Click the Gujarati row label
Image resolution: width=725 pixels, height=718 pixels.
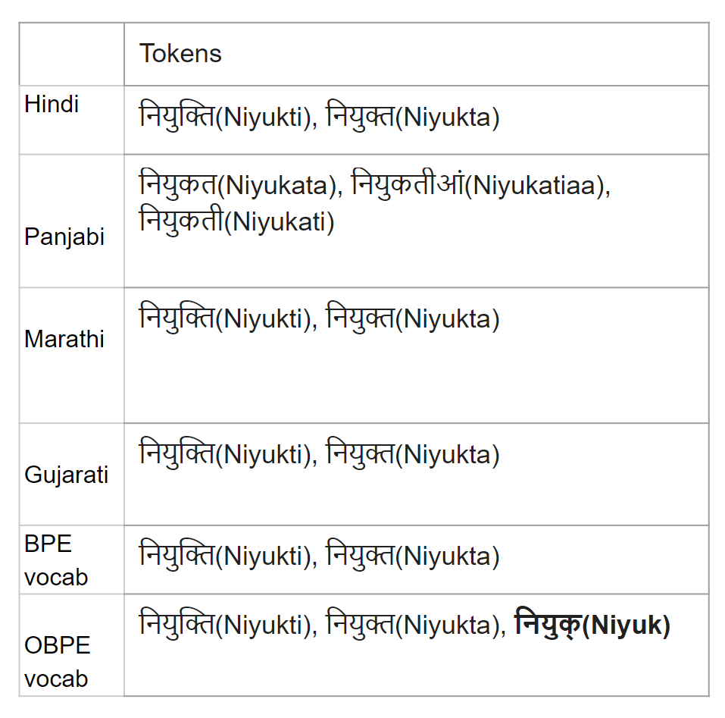pyautogui.click(x=66, y=475)
